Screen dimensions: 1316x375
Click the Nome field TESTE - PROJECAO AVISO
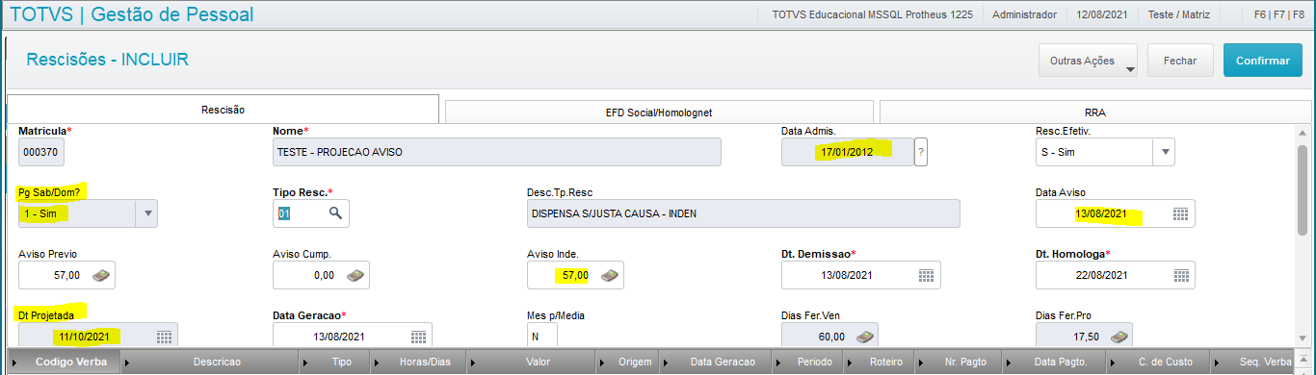coord(497,152)
